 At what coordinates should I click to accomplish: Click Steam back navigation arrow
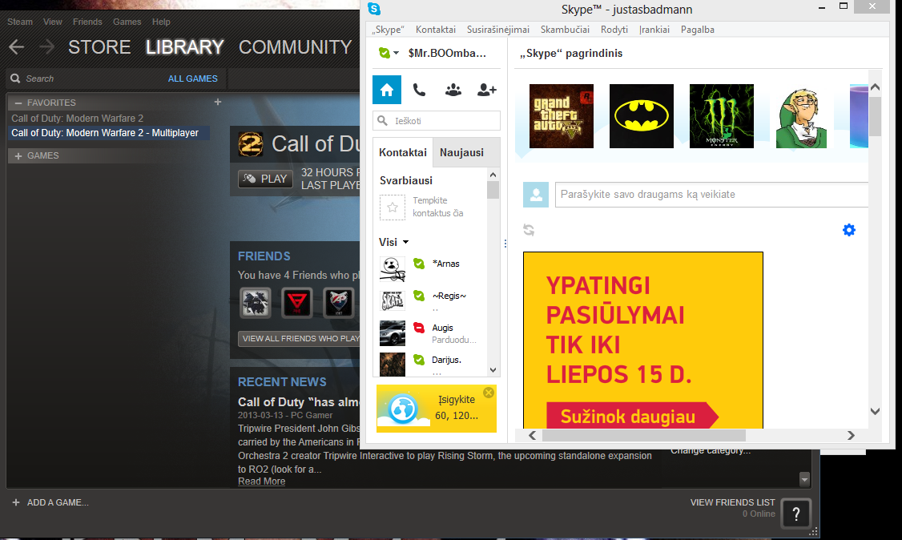coord(17,47)
